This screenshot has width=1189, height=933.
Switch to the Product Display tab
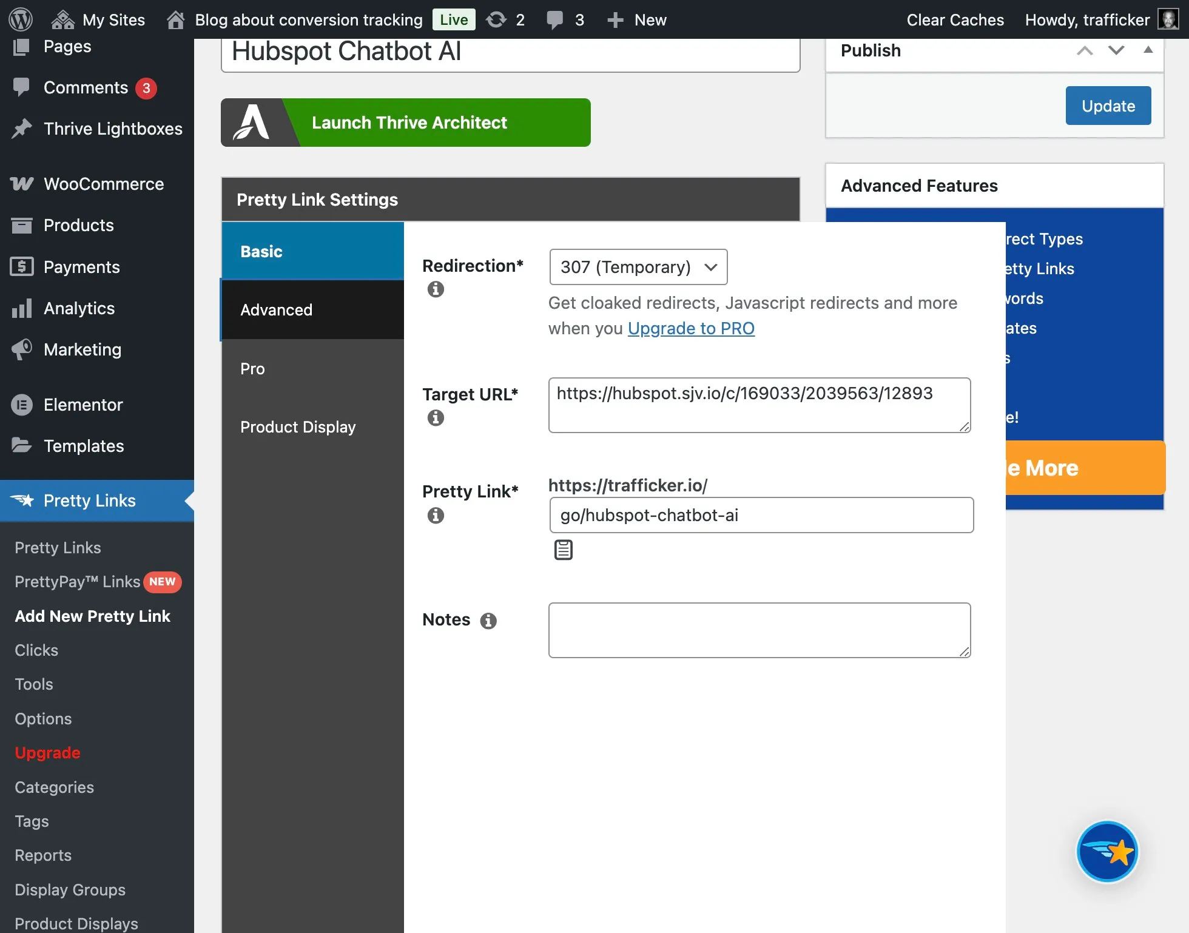313,427
